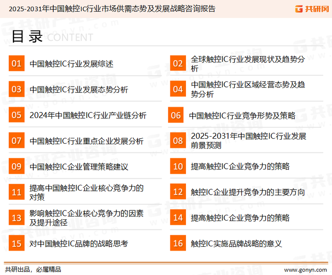Click the orange 01 number box
The image size is (332, 275).
16,63
